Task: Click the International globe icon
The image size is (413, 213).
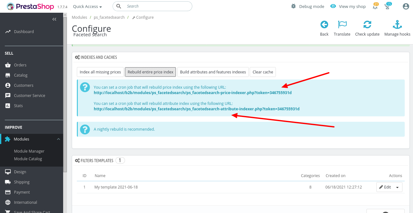Action: [8, 202]
